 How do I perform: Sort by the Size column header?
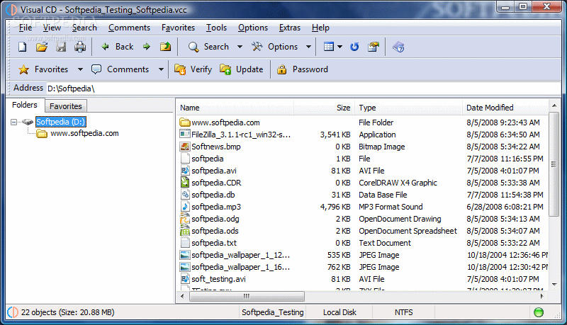[324, 108]
